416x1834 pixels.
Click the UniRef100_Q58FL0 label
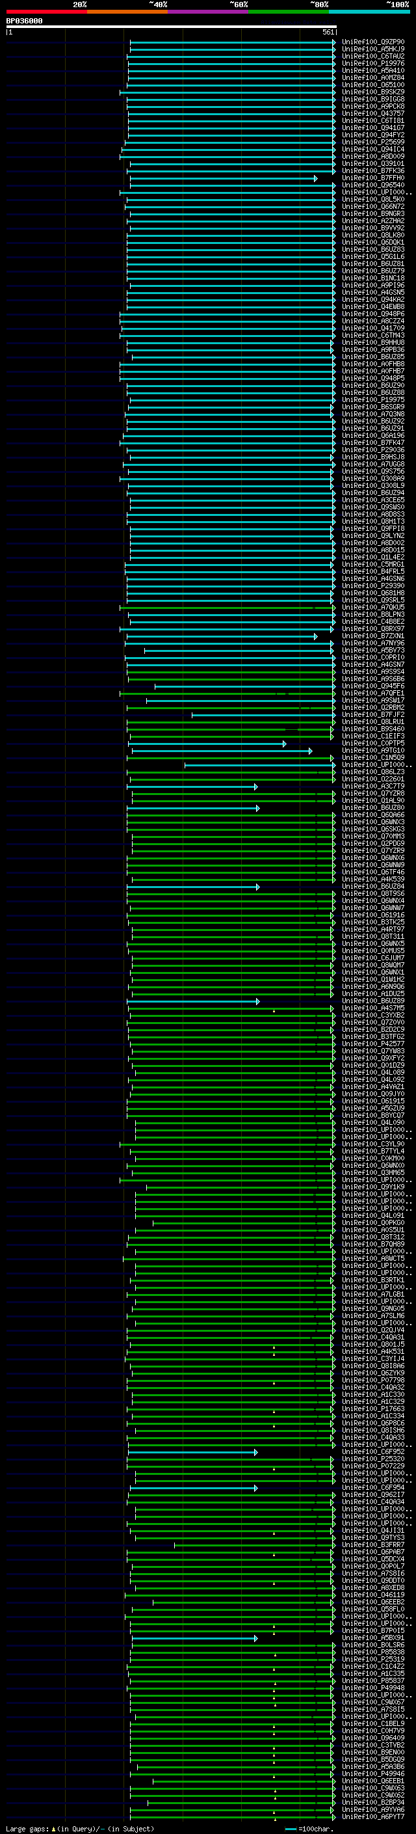(372, 1609)
